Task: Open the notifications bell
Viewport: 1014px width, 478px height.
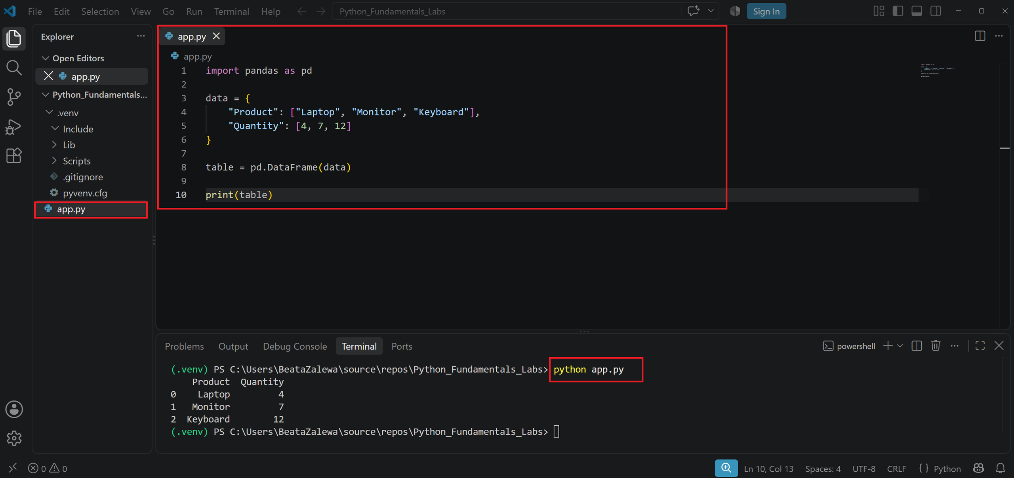Action: pyautogui.click(x=1000, y=469)
